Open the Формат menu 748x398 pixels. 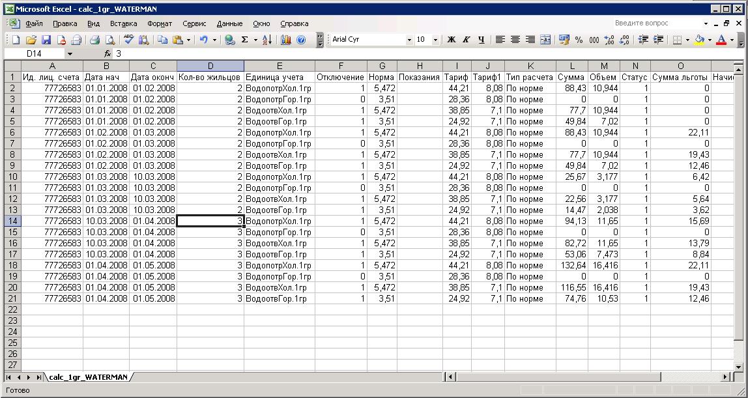(x=160, y=23)
